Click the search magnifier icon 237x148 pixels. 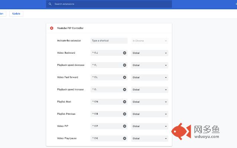click(50, 4)
